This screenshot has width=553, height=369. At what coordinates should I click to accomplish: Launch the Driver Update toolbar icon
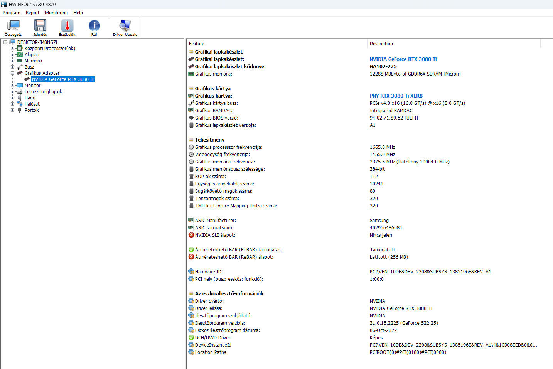pos(125,25)
